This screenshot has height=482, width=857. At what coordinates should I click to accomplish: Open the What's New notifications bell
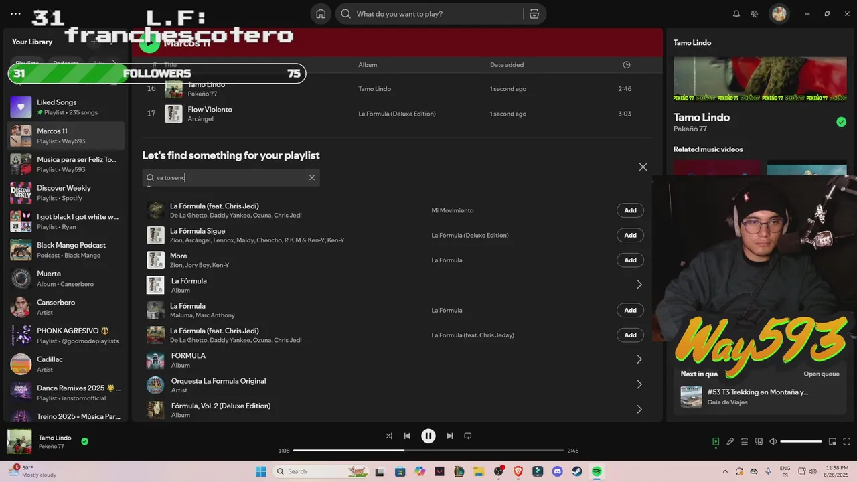(x=736, y=14)
